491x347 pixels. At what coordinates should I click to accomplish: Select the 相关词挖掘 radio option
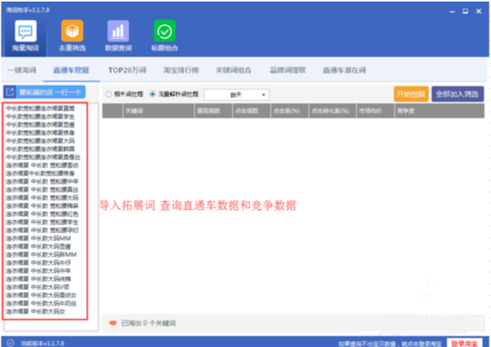pos(109,94)
